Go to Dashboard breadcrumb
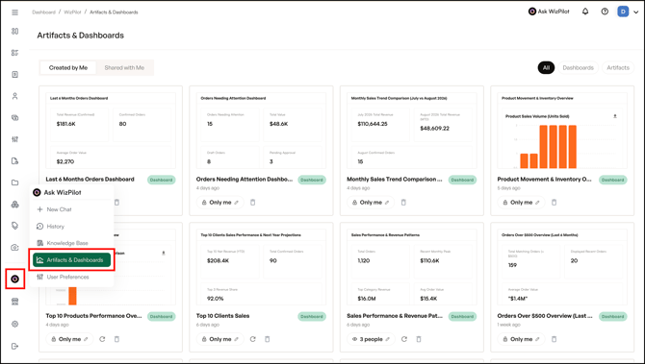This screenshot has height=364, width=645. point(43,12)
